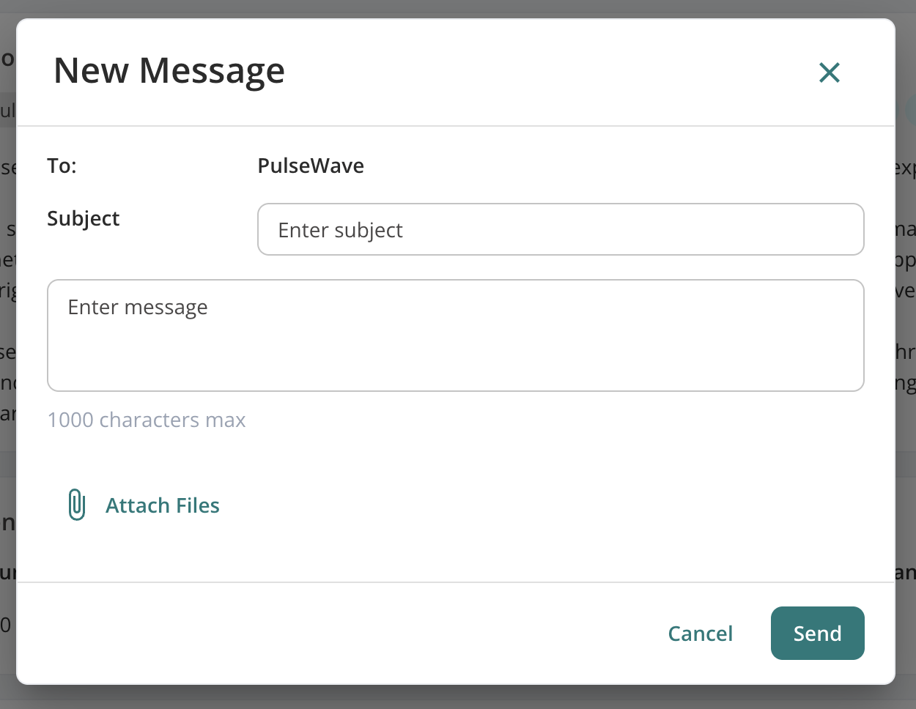916x709 pixels.
Task: Click the Subject label
Action: tap(84, 219)
